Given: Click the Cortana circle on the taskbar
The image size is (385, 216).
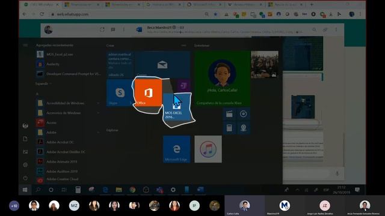Looking at the screenshot, I should point(51,190).
